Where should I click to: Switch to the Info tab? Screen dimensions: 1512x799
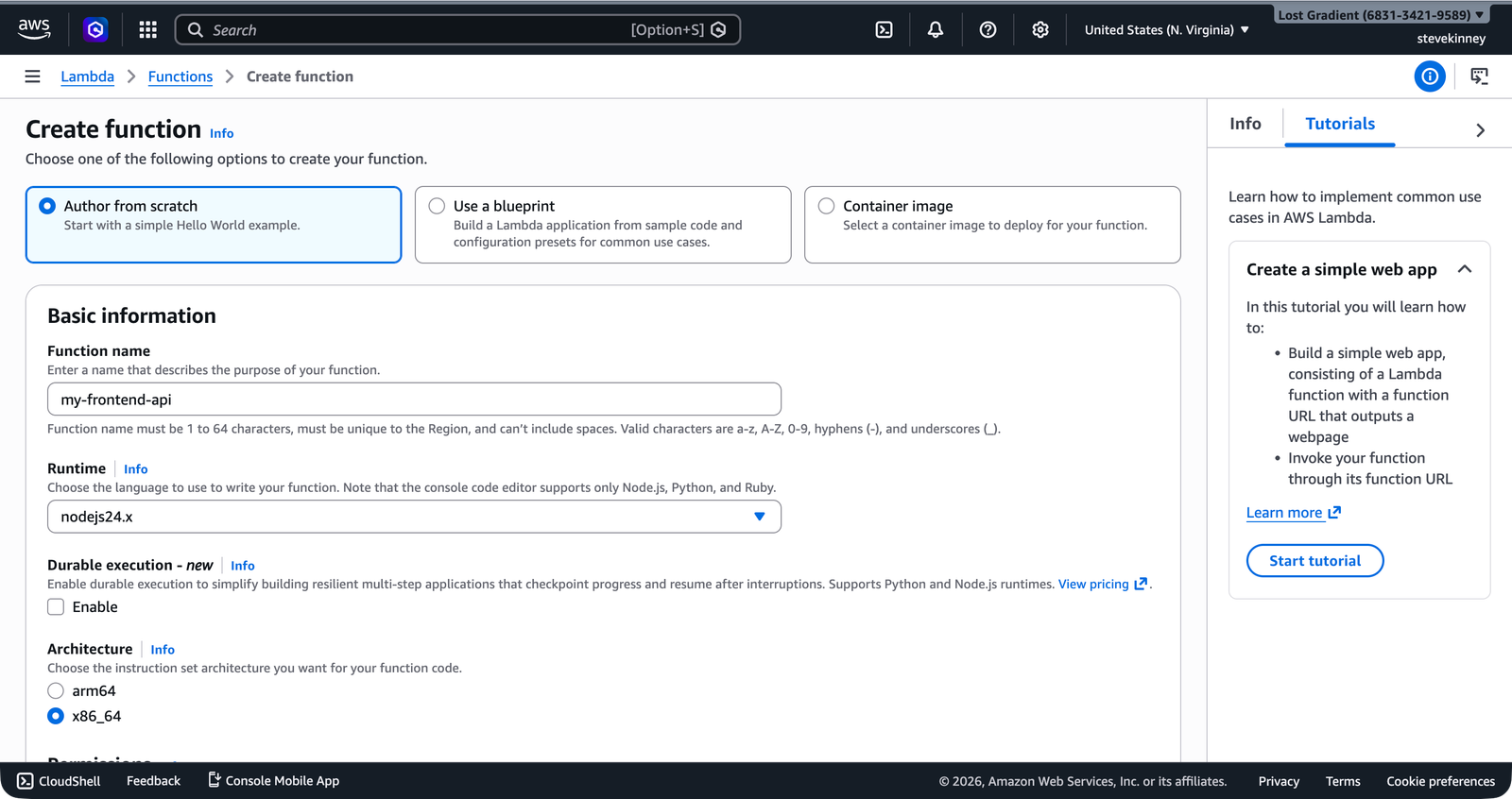coord(1246,124)
